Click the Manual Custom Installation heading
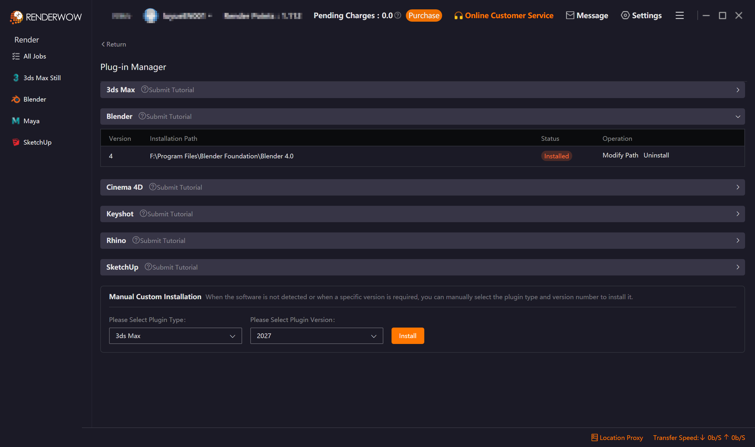The height and width of the screenshot is (447, 755). [x=155, y=297]
